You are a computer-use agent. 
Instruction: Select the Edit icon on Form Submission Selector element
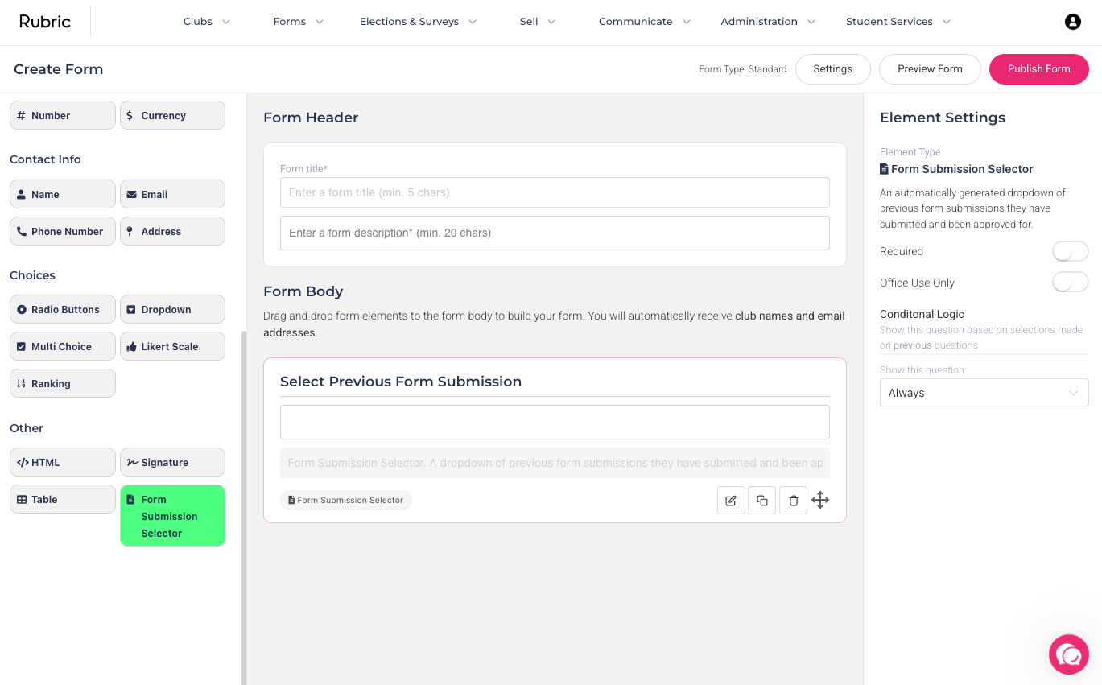(730, 500)
